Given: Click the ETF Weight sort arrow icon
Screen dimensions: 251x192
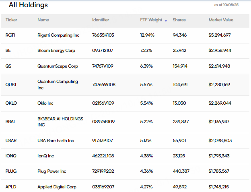Looking at the screenshot, I should pyautogui.click(x=166, y=21).
